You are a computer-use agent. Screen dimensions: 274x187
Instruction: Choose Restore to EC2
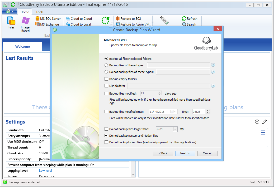[x=128, y=18]
